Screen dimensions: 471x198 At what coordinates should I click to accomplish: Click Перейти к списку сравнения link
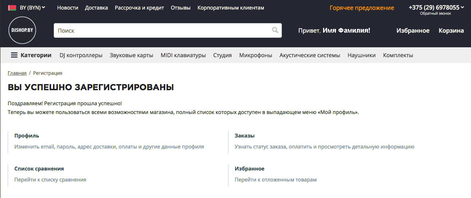click(x=50, y=180)
